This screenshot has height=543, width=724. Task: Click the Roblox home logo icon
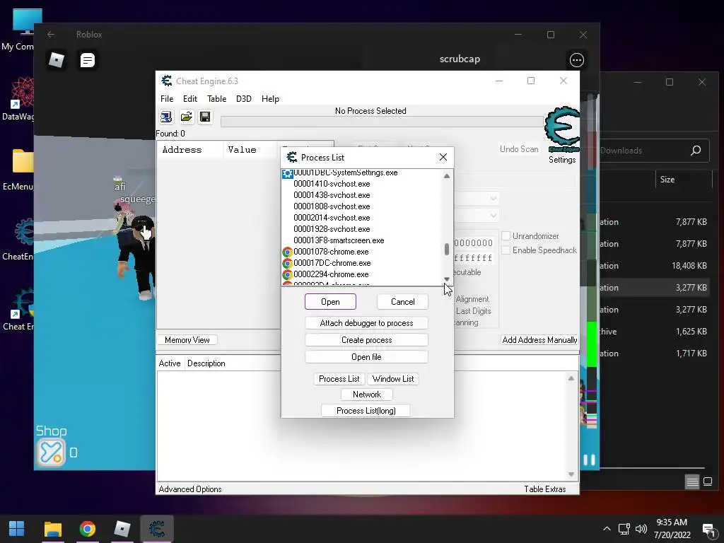point(57,60)
